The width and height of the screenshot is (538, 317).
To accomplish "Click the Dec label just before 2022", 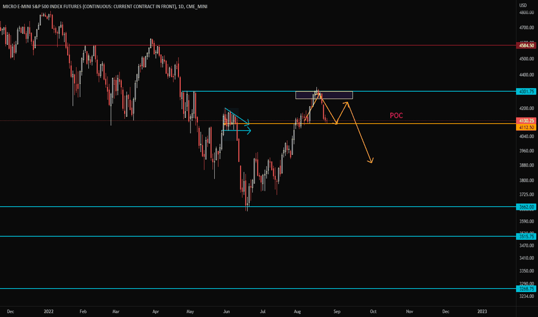I will coord(10,311).
